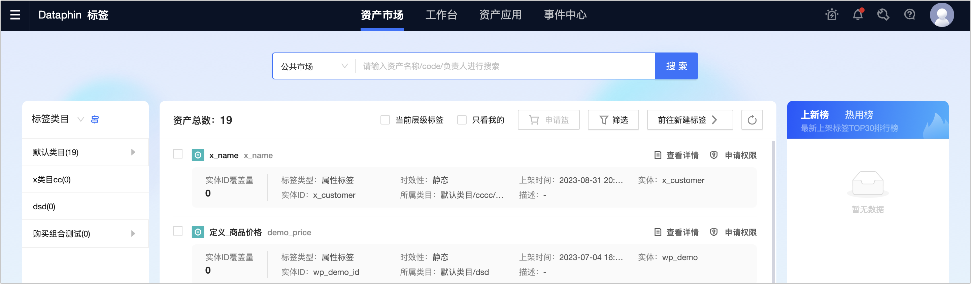Click the refresh list icon button
Screen dimensions: 971x284
tap(751, 120)
